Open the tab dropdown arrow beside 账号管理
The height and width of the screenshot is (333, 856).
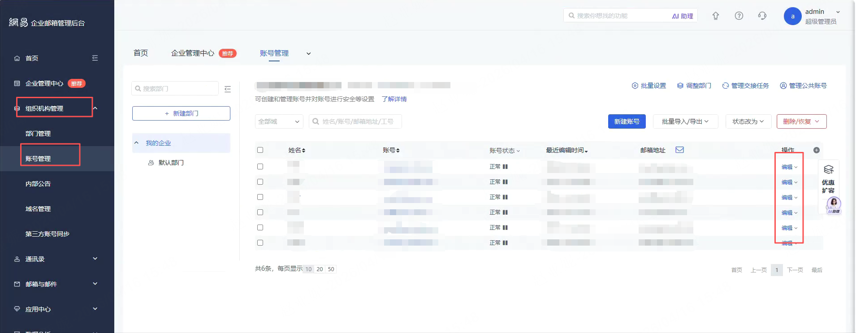click(308, 54)
